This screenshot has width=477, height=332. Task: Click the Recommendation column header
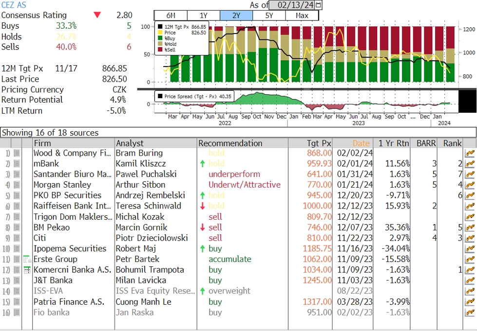coord(230,143)
